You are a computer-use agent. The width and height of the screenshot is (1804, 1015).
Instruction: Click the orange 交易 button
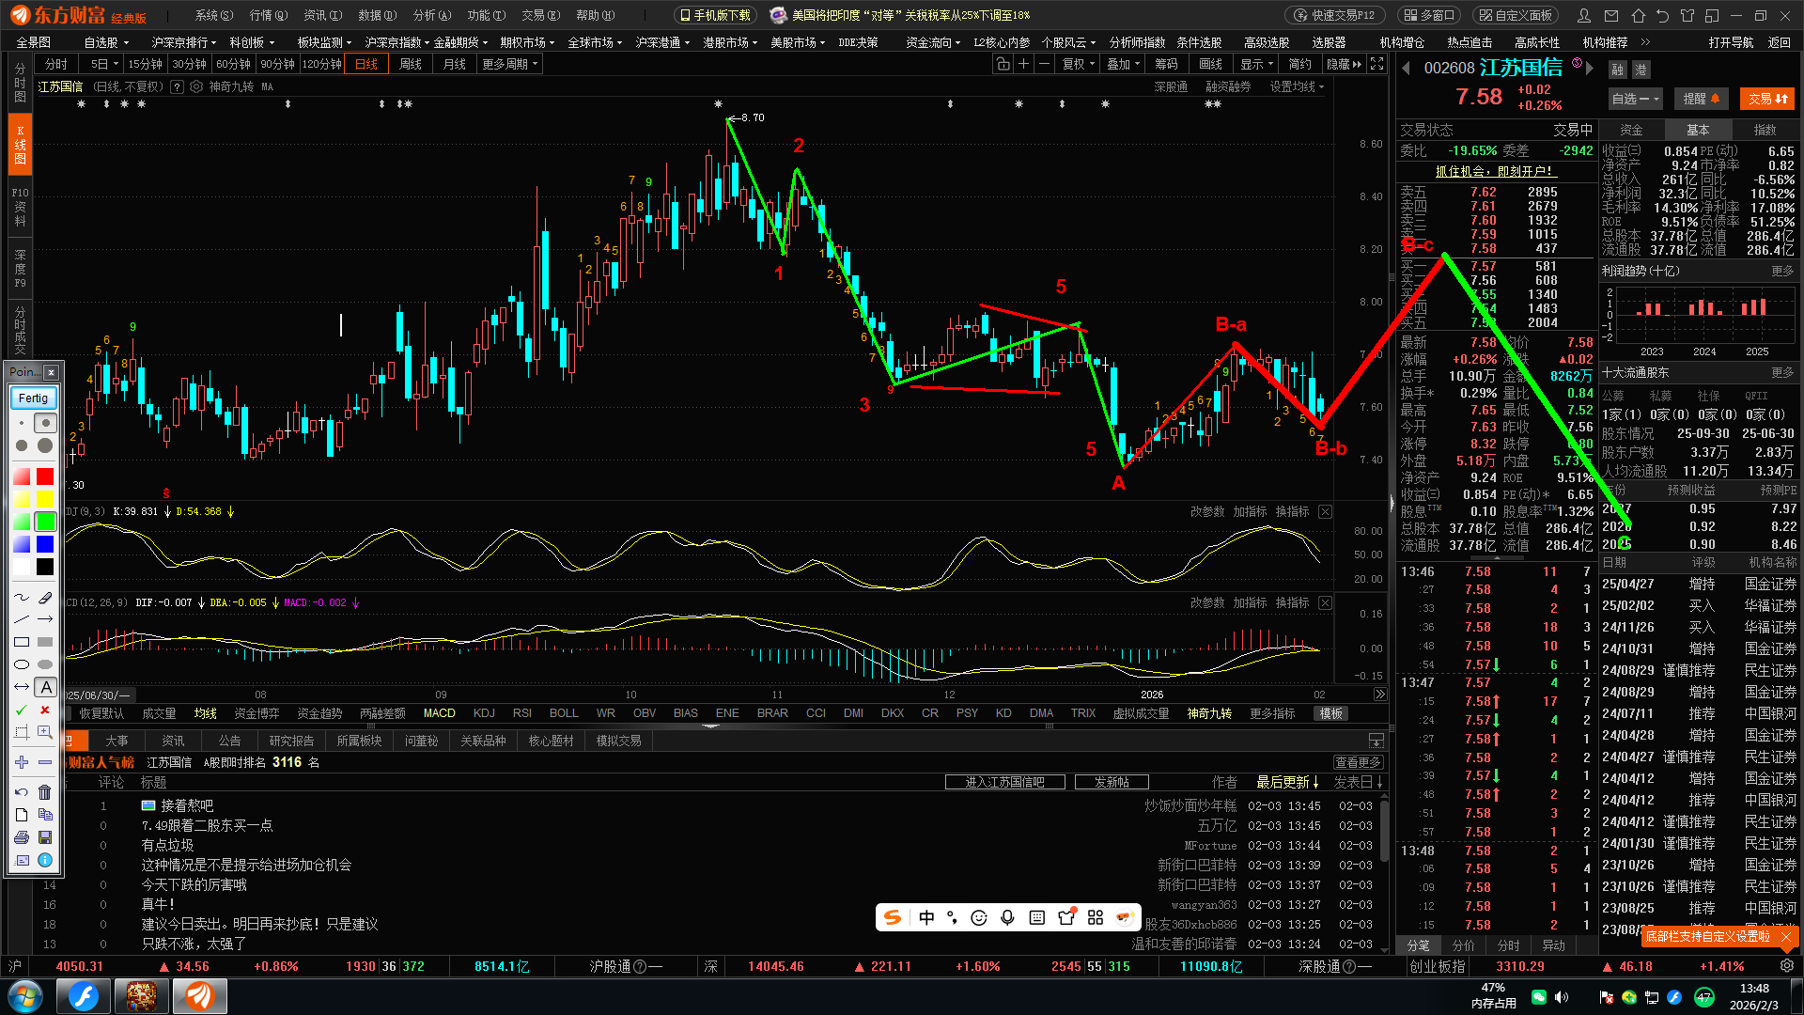[x=1766, y=99]
